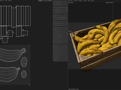Open the Textures menu
The image size is (121, 90).
coord(10,0)
